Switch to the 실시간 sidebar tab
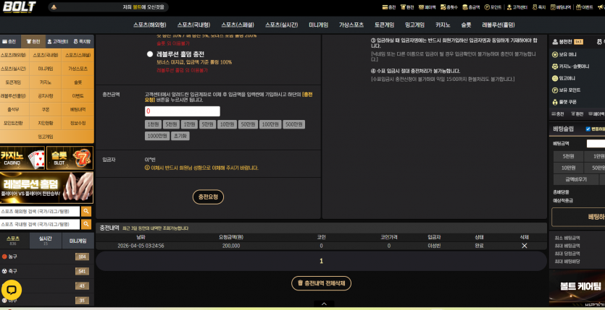Image resolution: width=605 pixels, height=310 pixels. [x=46, y=241]
